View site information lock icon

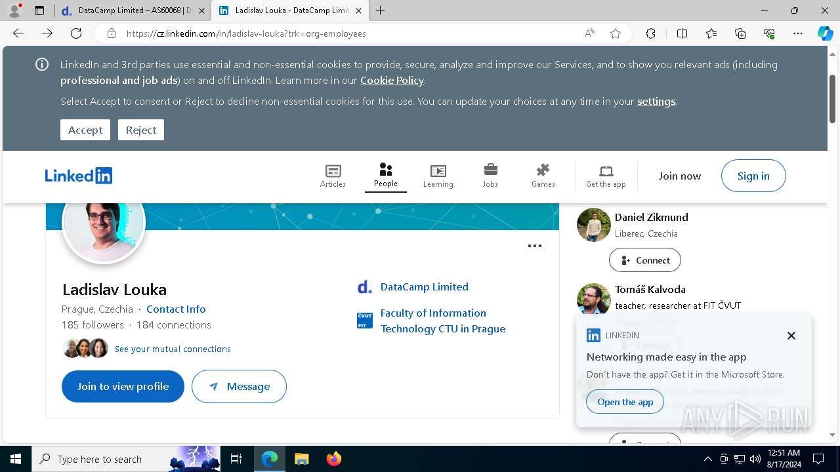[x=112, y=33]
